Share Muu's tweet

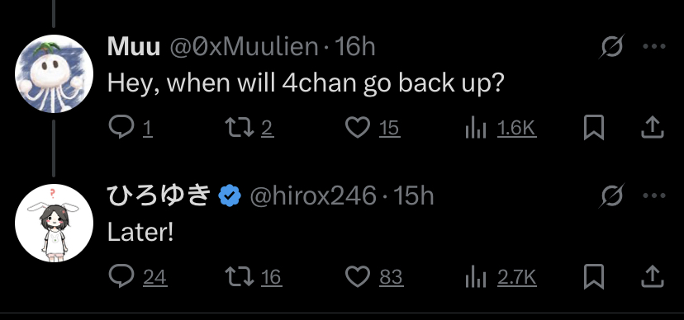(x=652, y=128)
